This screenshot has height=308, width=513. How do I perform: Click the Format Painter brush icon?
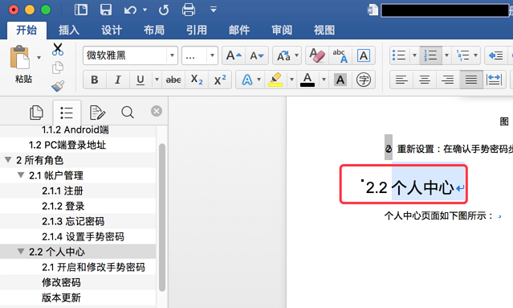tap(58, 86)
